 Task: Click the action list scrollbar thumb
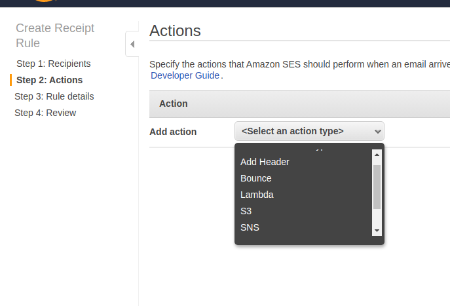[x=377, y=187]
